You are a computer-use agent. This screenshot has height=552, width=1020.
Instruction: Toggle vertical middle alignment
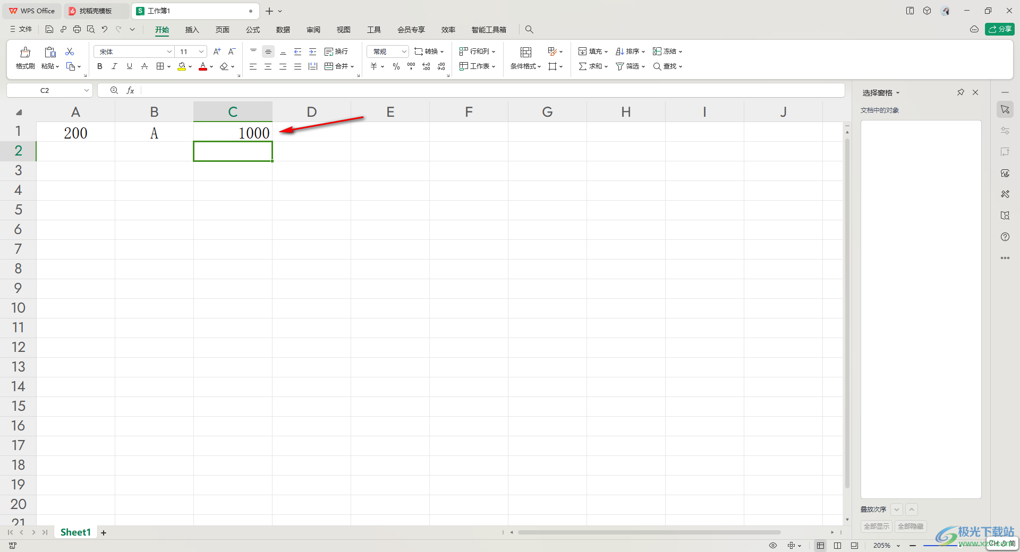268,51
